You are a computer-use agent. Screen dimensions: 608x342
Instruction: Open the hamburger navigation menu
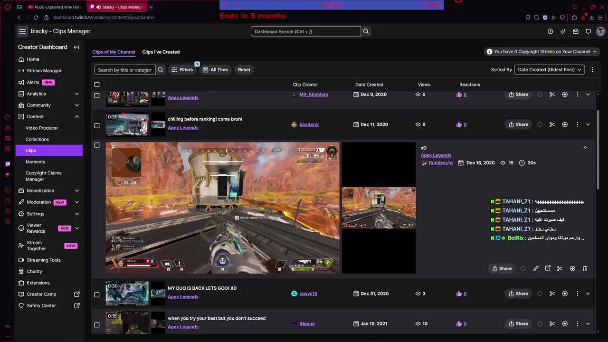click(x=22, y=31)
